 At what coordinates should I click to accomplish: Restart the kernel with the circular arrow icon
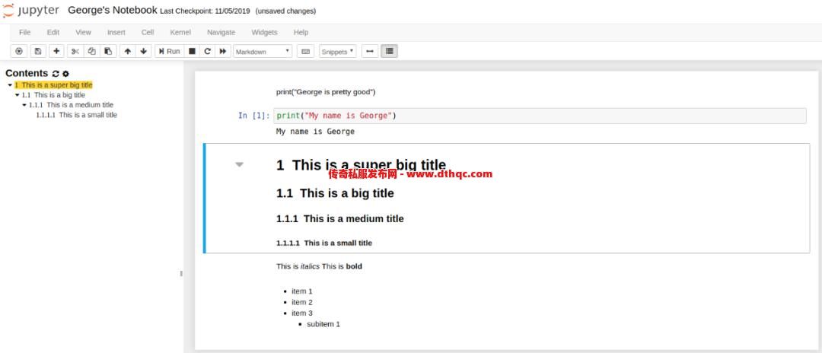pyautogui.click(x=207, y=51)
